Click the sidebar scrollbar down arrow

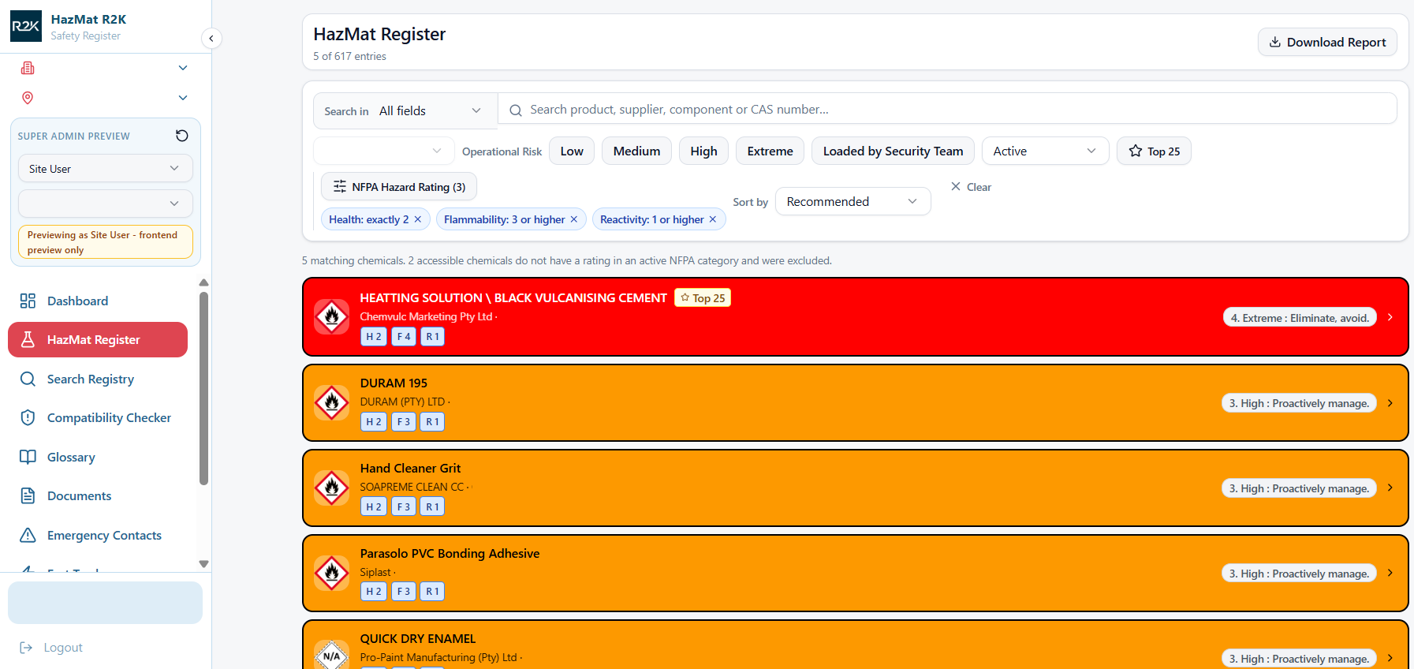(x=203, y=564)
